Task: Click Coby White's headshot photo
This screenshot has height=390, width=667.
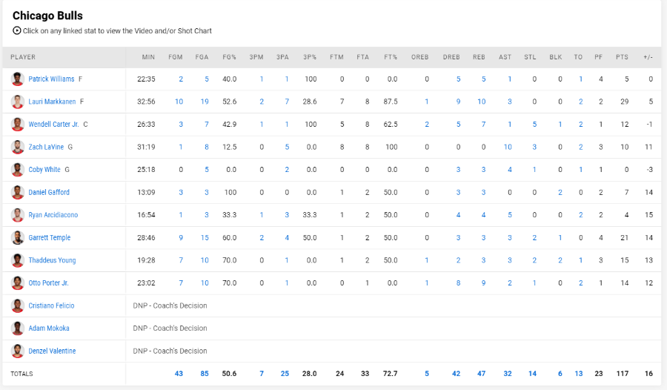Action: pyautogui.click(x=18, y=170)
